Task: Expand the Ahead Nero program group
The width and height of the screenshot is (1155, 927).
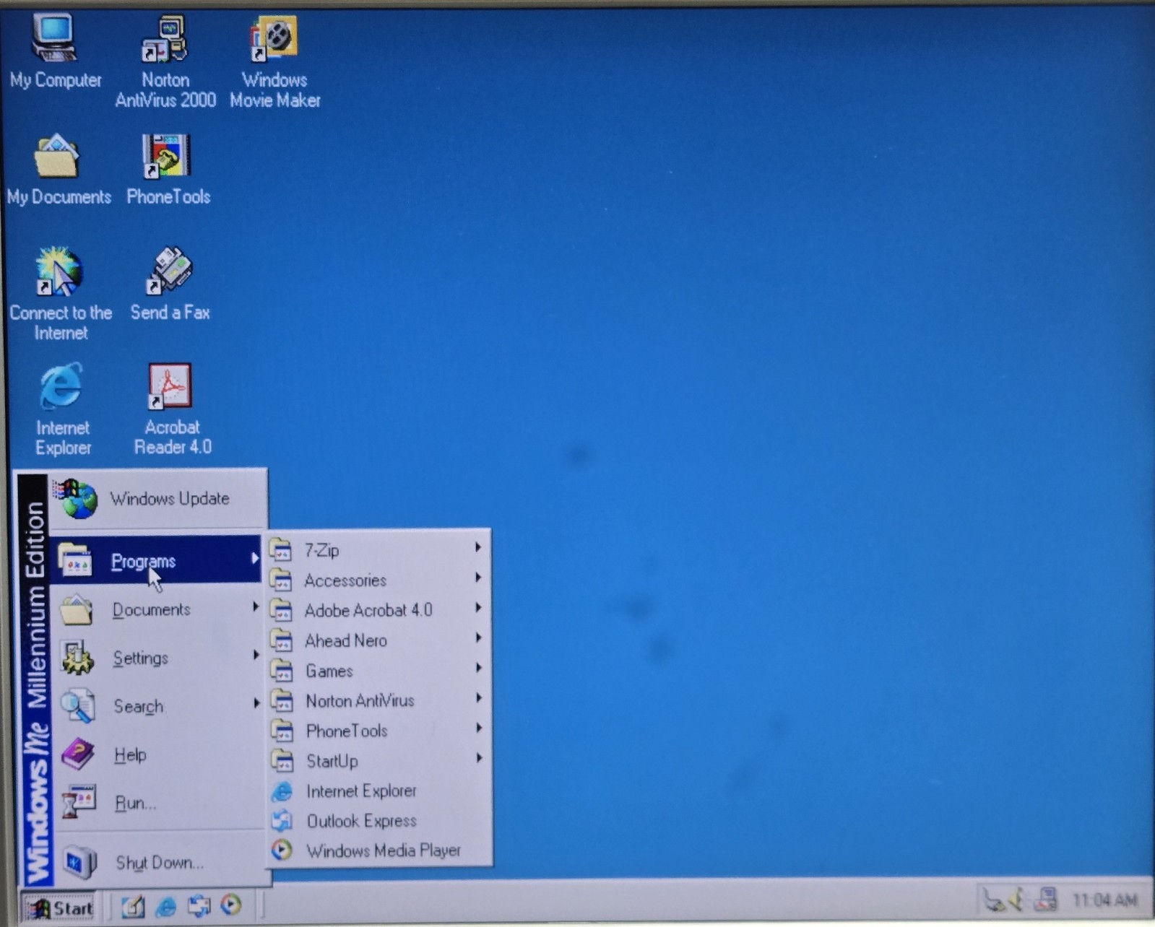Action: pyautogui.click(x=378, y=640)
